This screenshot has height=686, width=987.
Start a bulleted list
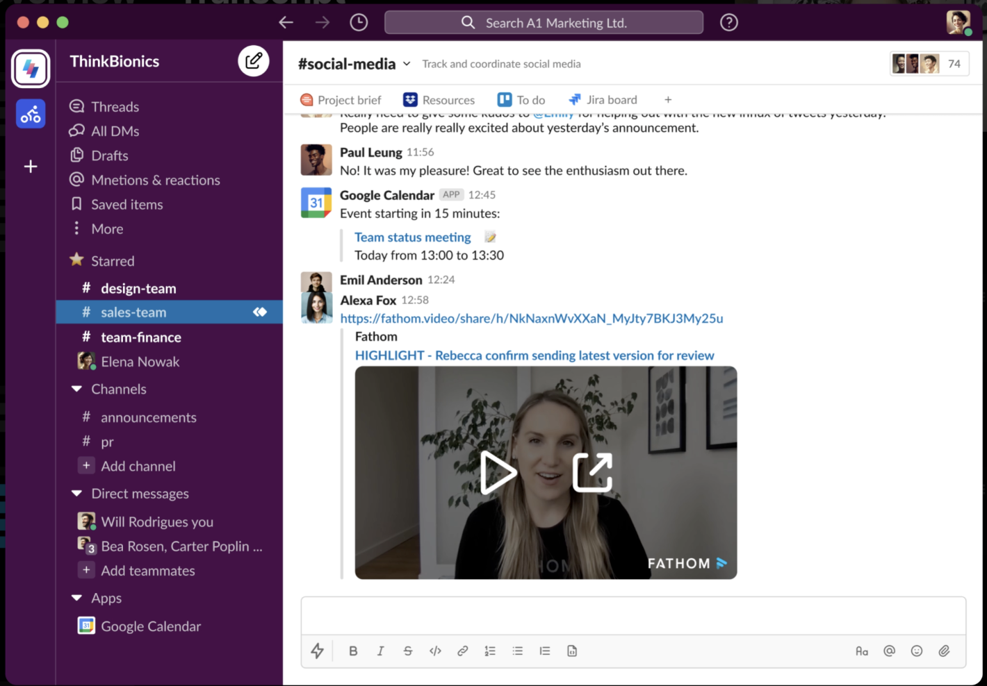pyautogui.click(x=518, y=651)
